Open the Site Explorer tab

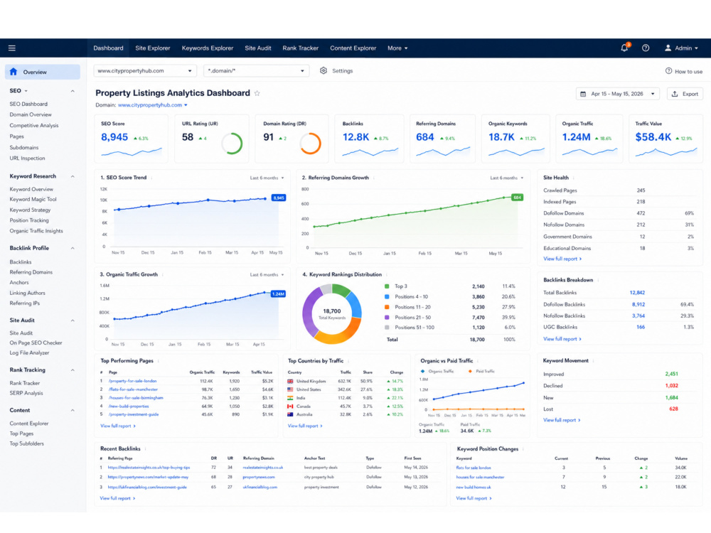153,48
